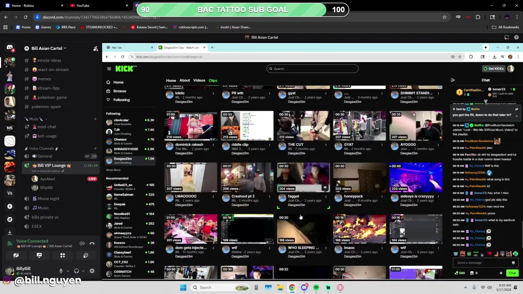The height and width of the screenshot is (294, 523).
Task: Disconnect from the voice channel
Action: pos(92,243)
